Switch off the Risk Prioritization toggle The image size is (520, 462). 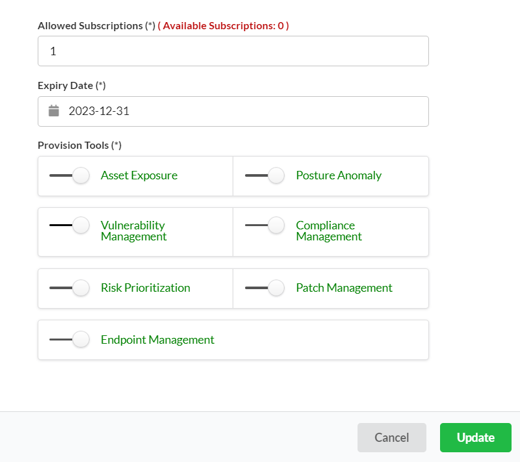[70, 288]
